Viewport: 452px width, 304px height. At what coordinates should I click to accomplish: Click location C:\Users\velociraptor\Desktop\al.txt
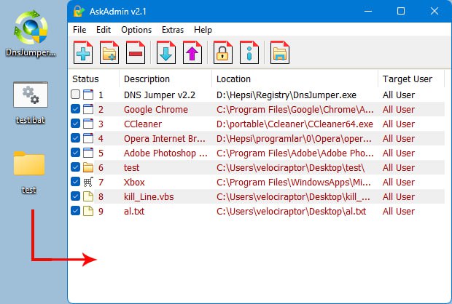click(x=291, y=212)
